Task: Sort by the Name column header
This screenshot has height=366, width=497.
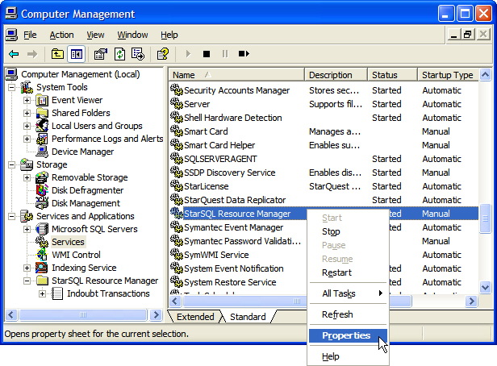Action: [236, 75]
